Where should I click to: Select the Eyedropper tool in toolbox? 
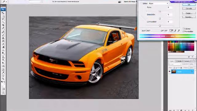[3, 73]
